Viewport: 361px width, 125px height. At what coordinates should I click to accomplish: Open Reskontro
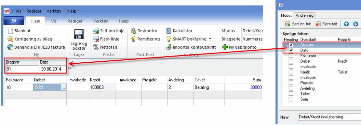point(144,31)
